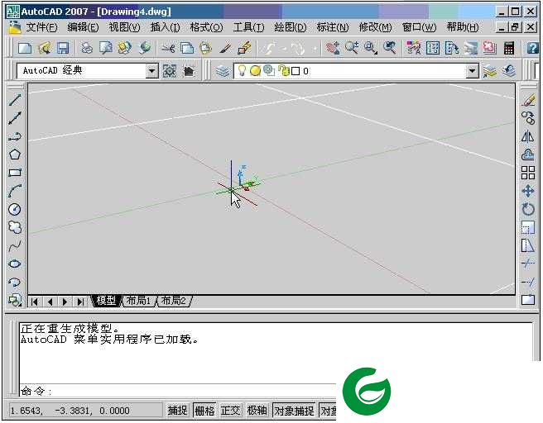
Task: Select the Spline drawing tool
Action: (x=15, y=245)
